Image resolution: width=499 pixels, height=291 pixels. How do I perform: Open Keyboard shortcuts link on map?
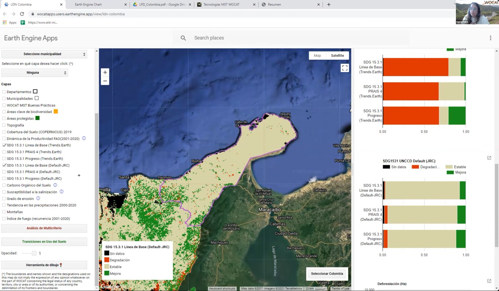(223, 288)
